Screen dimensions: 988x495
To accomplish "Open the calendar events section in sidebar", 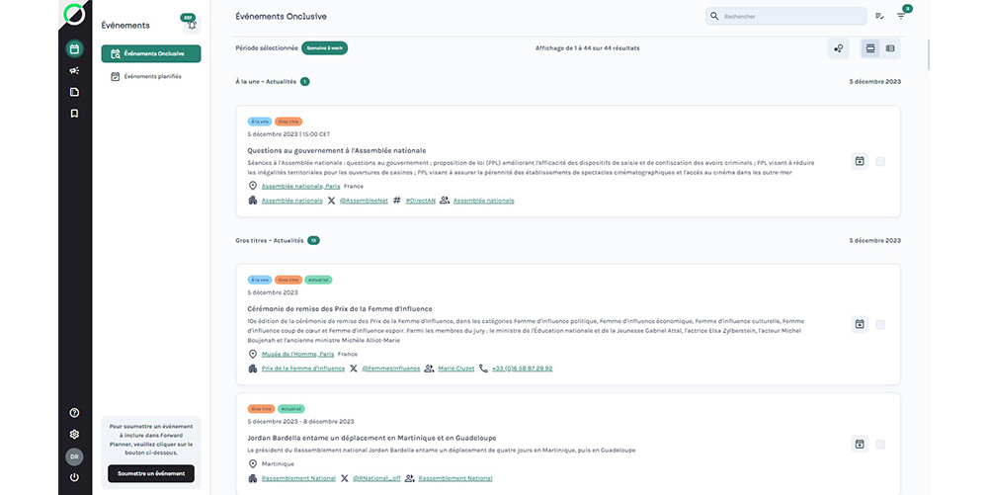I will (74, 48).
